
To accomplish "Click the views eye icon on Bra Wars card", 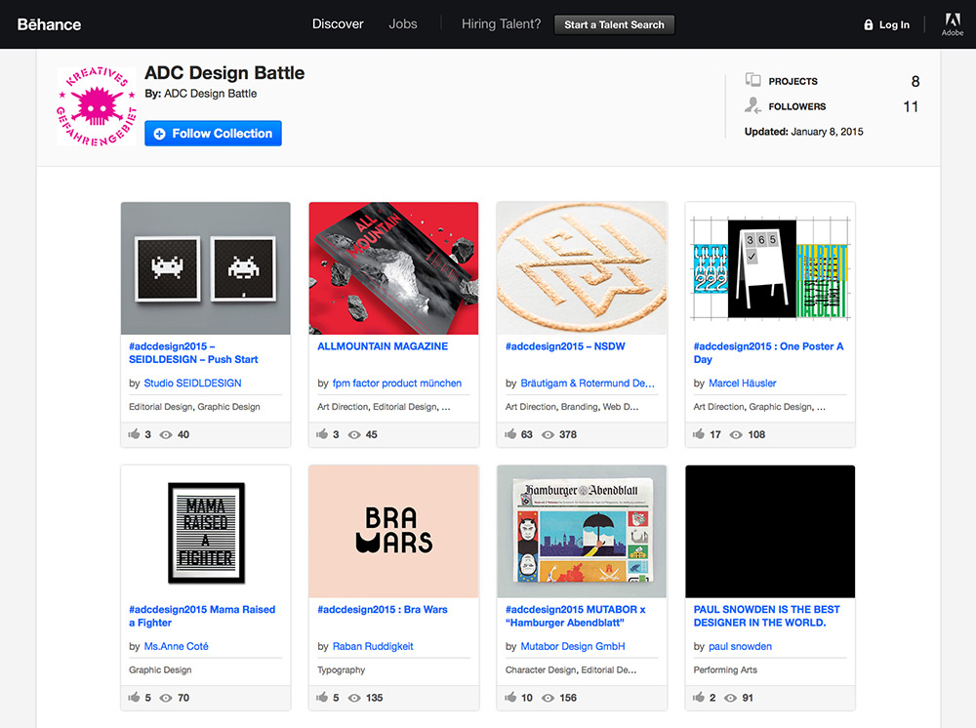I will [354, 698].
